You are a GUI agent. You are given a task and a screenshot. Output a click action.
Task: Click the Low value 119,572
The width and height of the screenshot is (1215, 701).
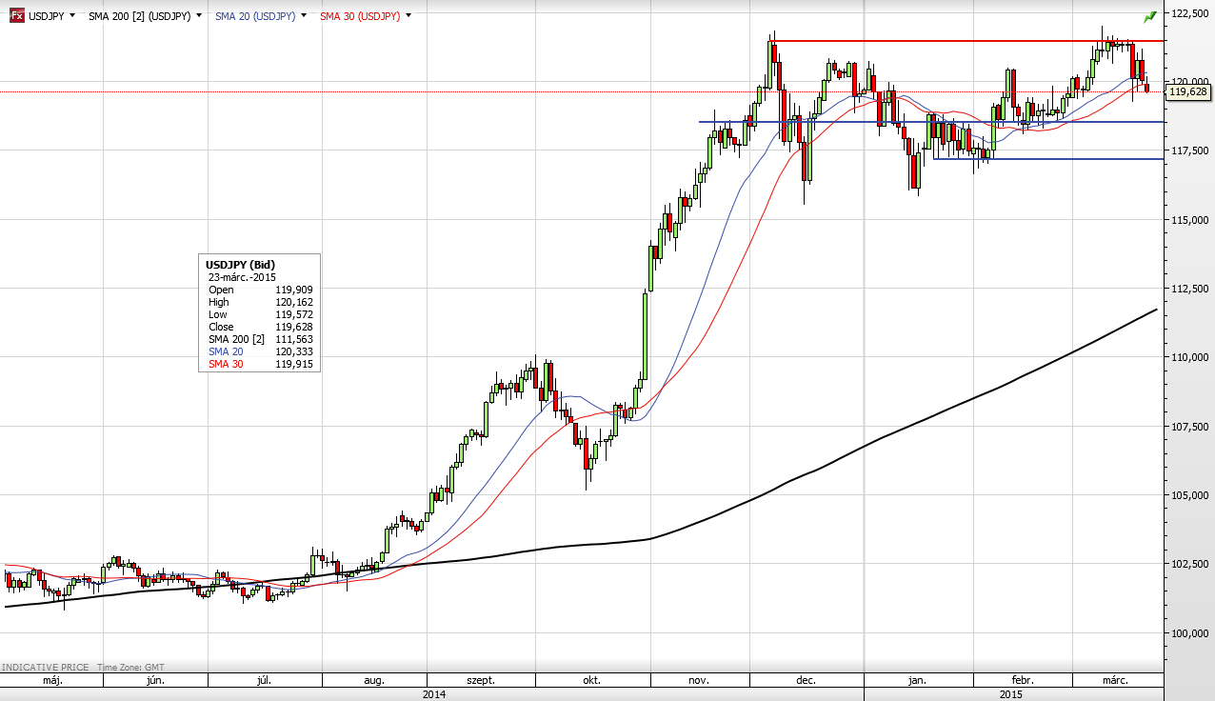pyautogui.click(x=296, y=314)
